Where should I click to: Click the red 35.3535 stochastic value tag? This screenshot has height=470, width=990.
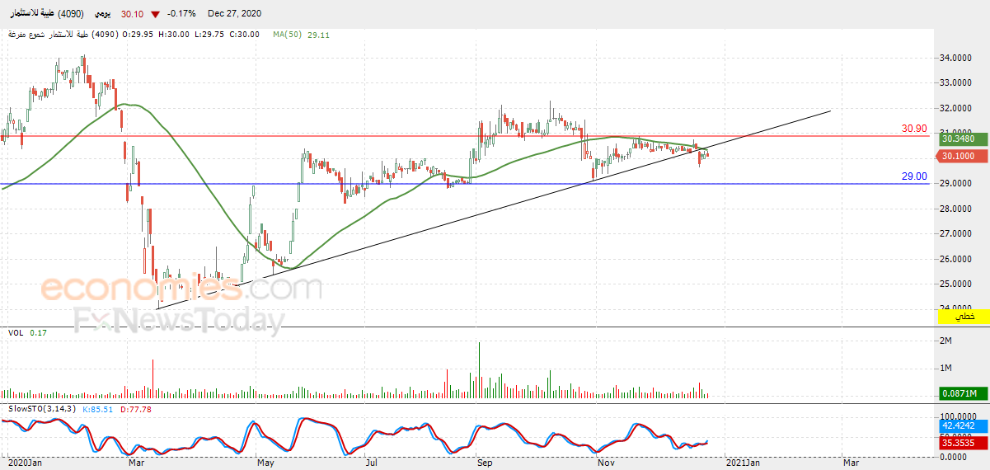(x=964, y=443)
